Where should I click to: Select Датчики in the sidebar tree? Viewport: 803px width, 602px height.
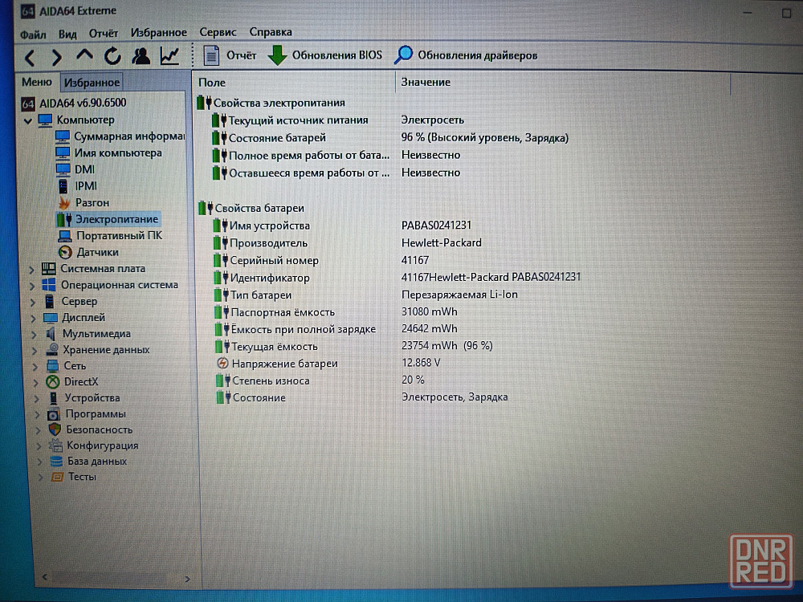click(x=98, y=252)
